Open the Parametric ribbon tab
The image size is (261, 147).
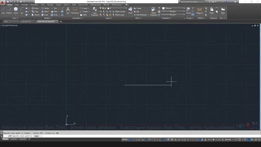pos(34,5)
